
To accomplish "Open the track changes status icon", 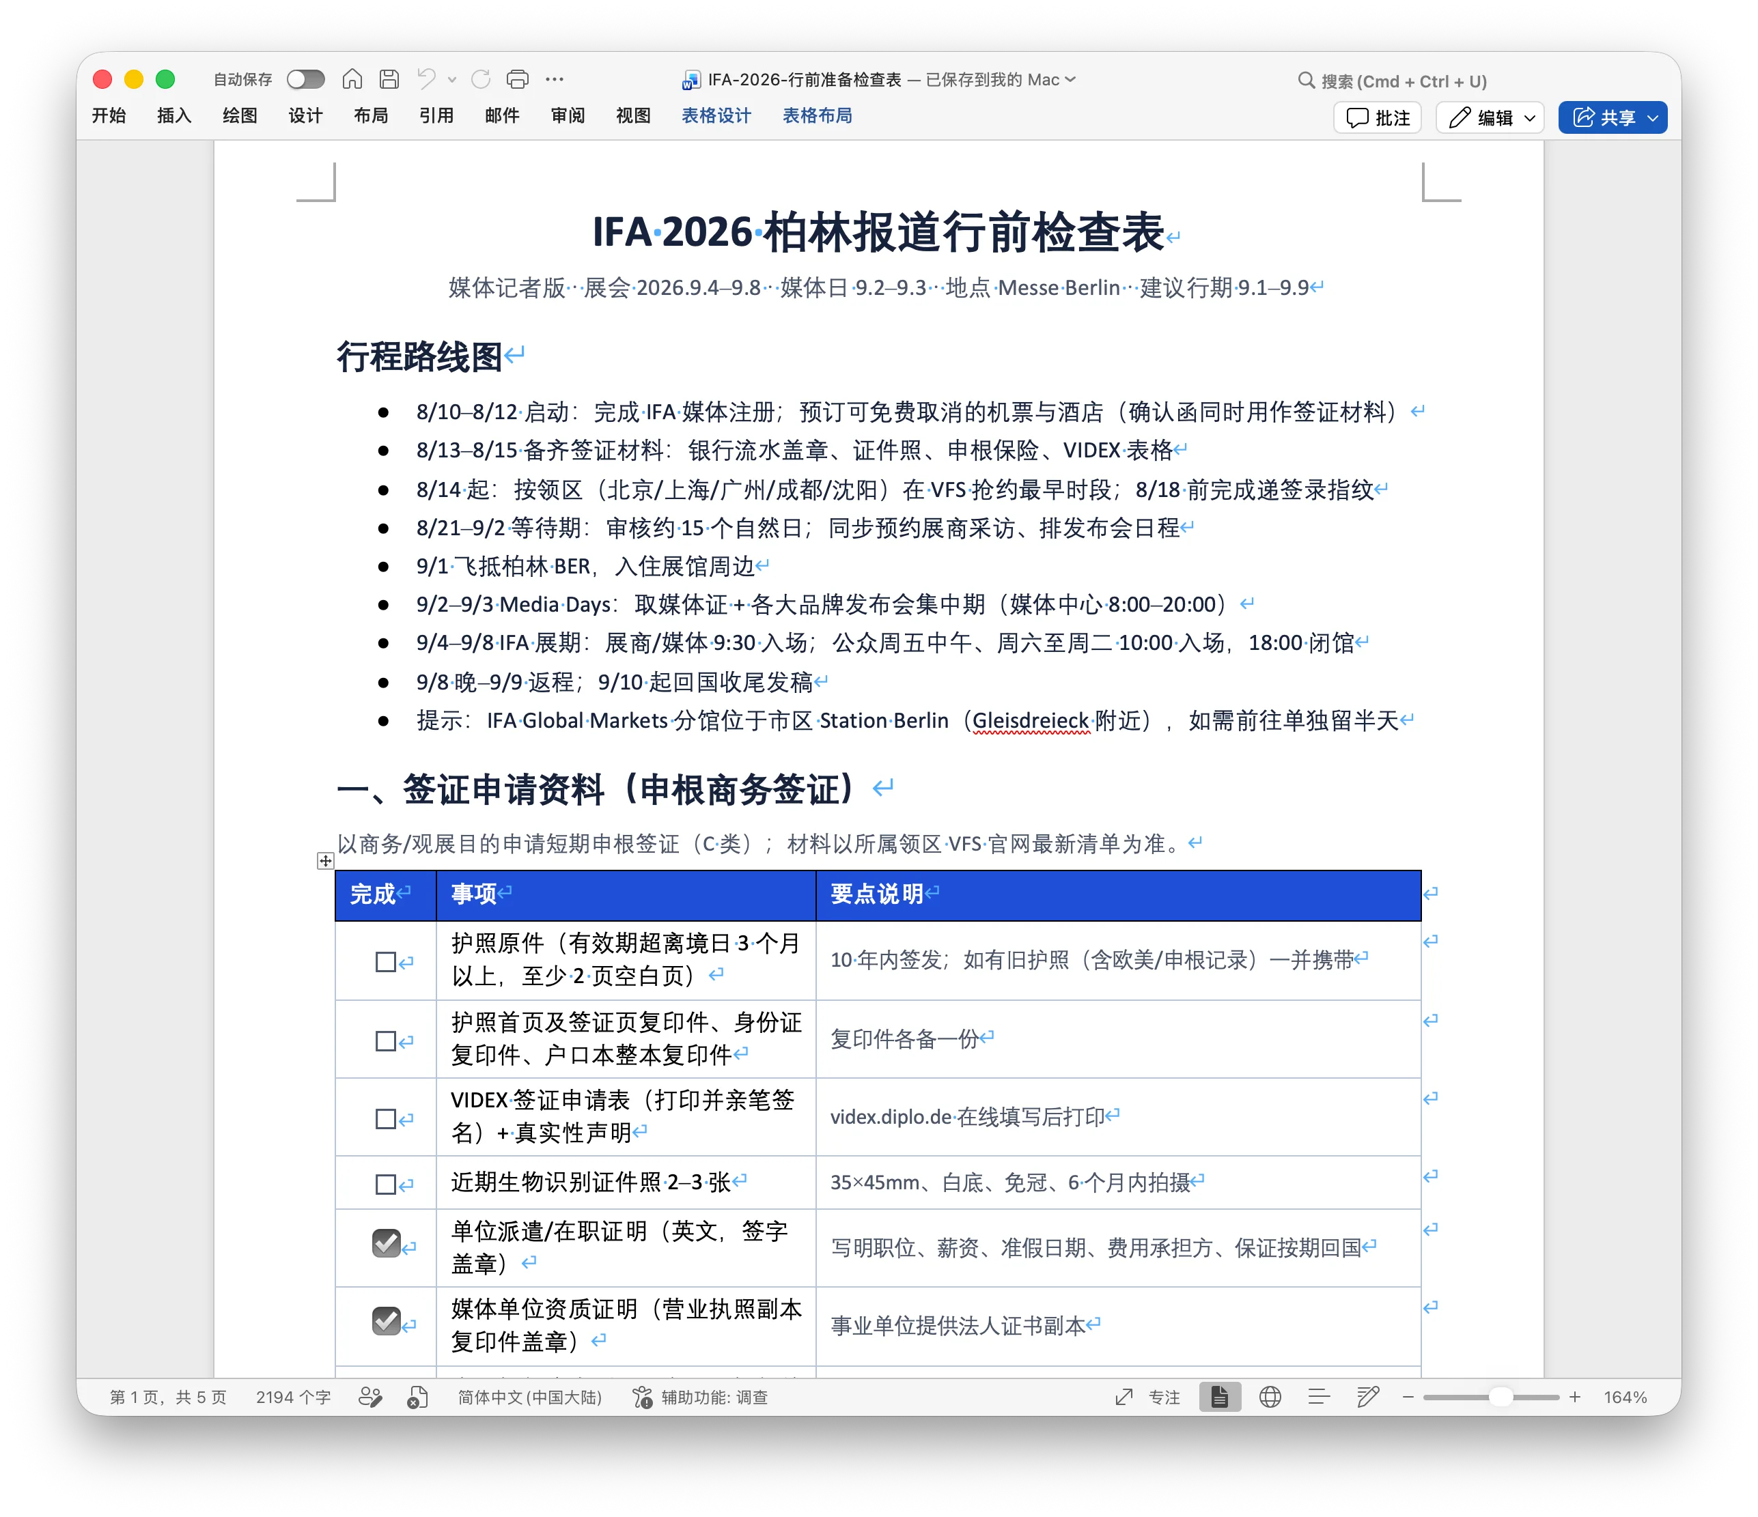I will pos(371,1397).
